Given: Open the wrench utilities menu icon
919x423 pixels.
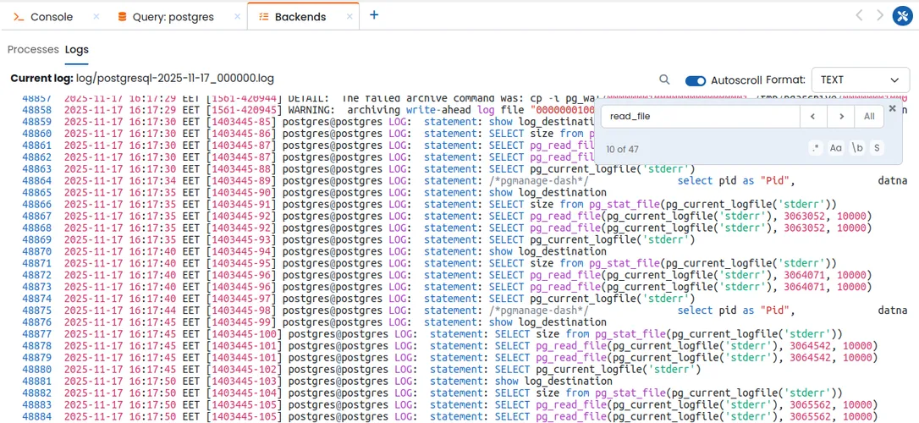Looking at the screenshot, I should click(902, 16).
